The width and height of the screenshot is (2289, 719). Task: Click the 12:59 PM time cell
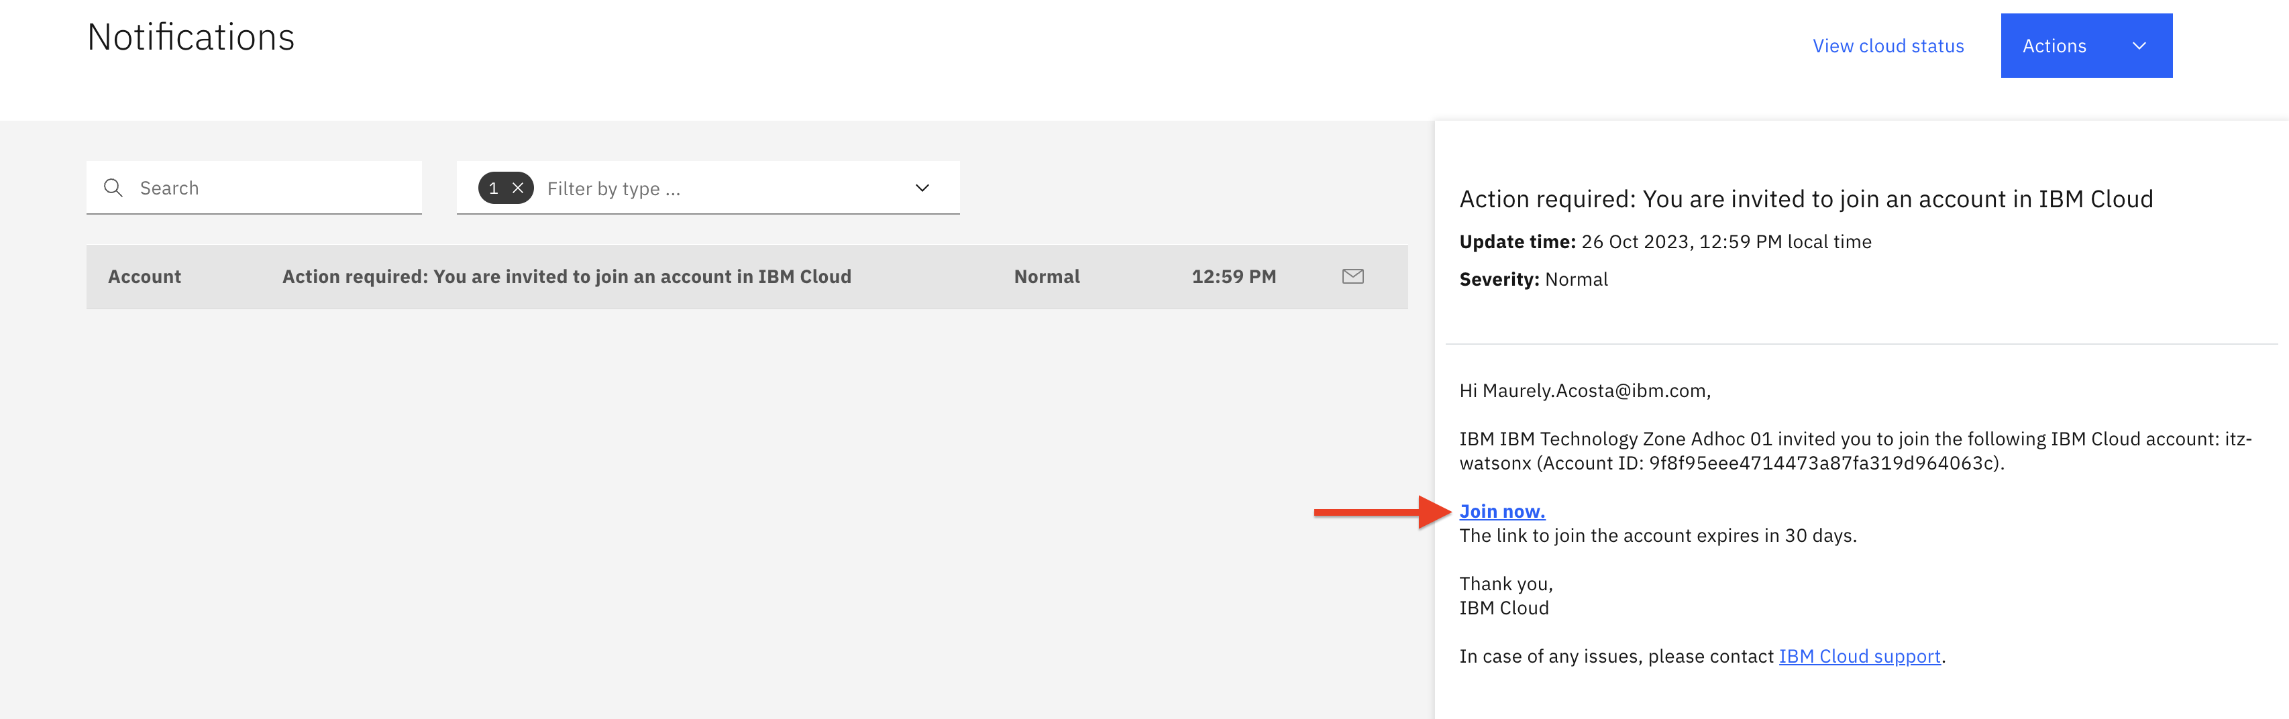[1233, 276]
